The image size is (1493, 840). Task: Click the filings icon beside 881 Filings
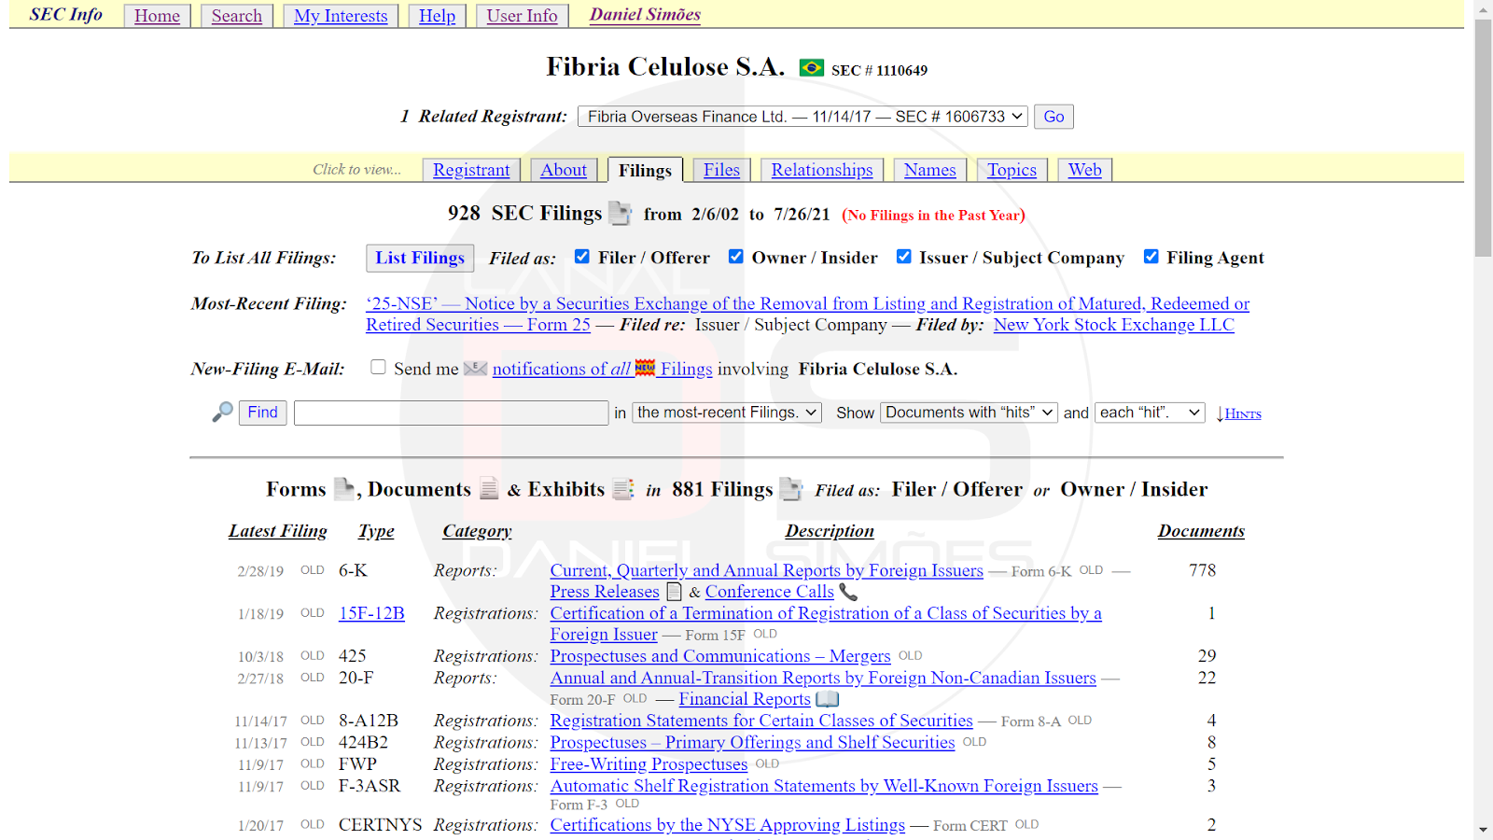tap(791, 488)
